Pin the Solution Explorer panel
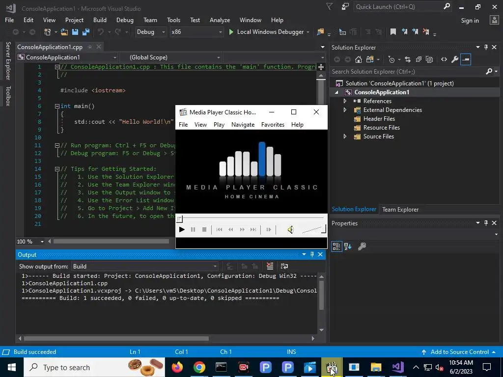 [x=486, y=47]
